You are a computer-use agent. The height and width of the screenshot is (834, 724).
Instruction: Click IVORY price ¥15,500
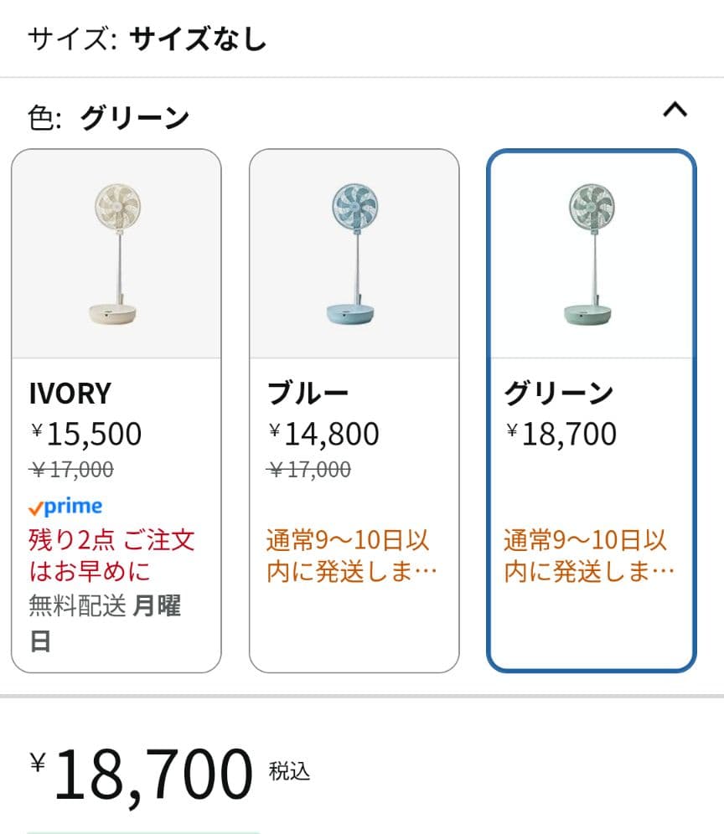click(86, 434)
